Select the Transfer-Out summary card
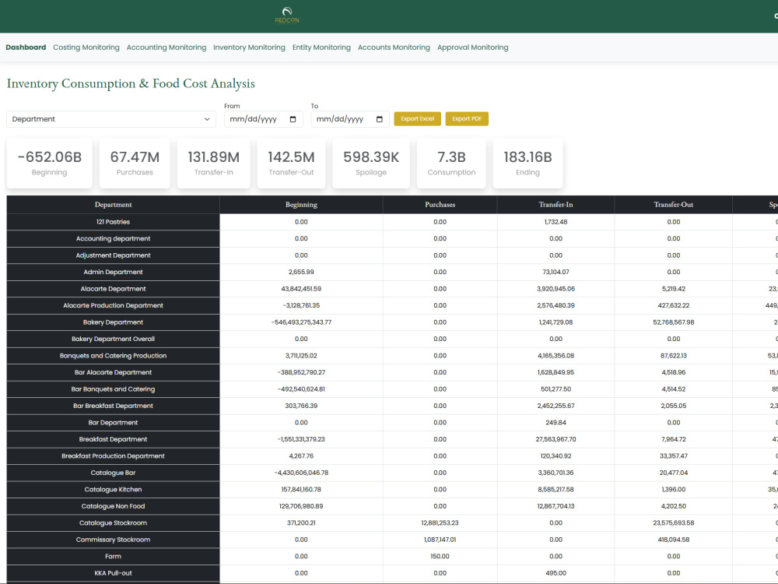Screen dimensions: 778x584 (x=291, y=164)
